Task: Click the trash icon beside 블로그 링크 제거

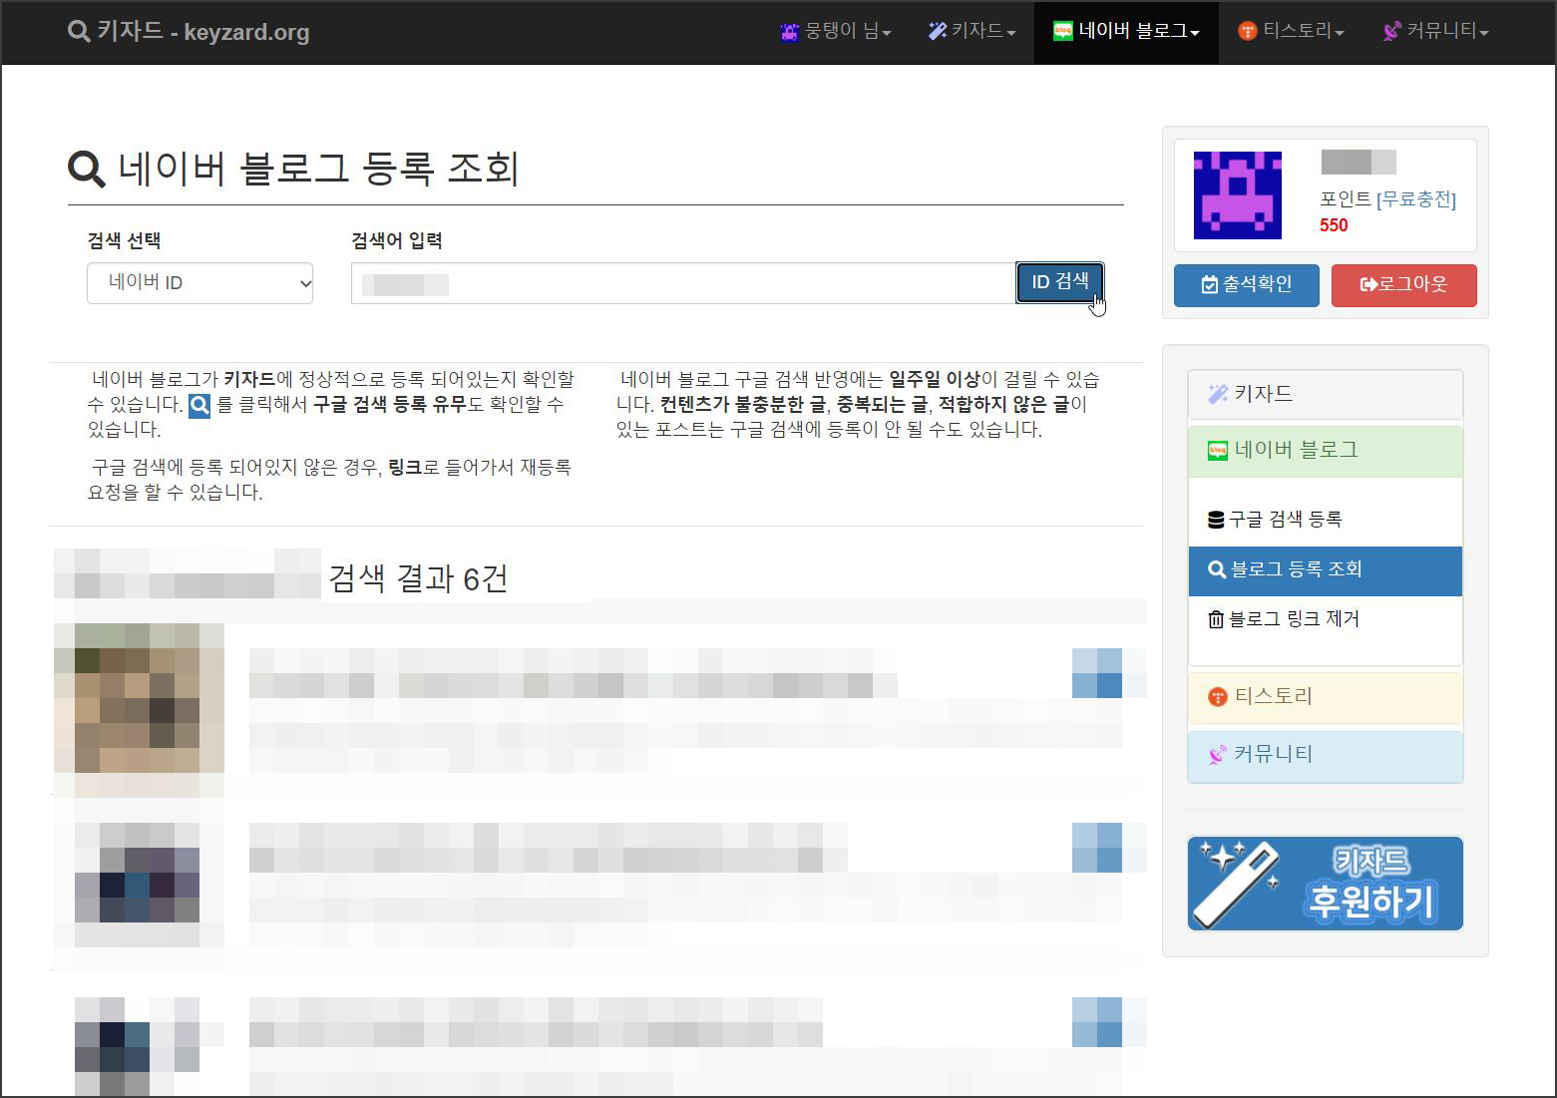Action: click(x=1216, y=619)
